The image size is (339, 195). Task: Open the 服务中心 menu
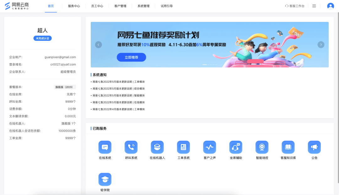click(74, 6)
